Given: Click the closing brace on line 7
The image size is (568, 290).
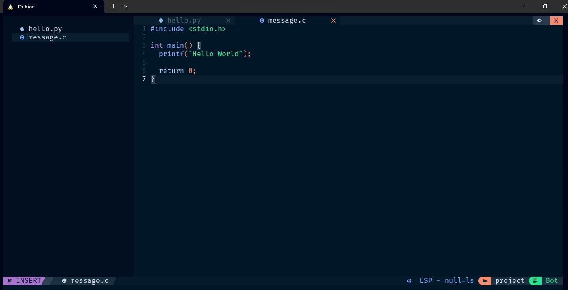Looking at the screenshot, I should 153,79.
